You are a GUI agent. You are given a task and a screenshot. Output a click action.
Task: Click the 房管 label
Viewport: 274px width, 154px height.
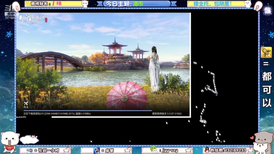[109, 151]
